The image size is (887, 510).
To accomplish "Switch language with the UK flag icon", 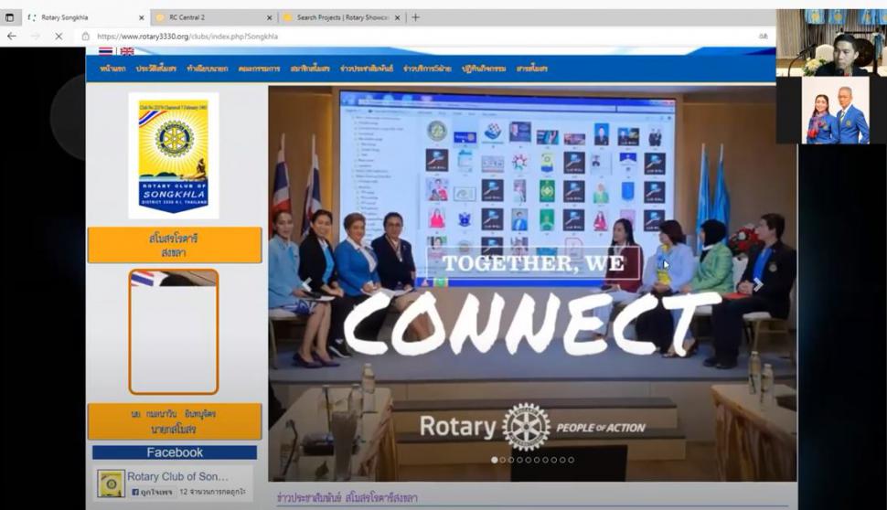I will [x=127, y=51].
